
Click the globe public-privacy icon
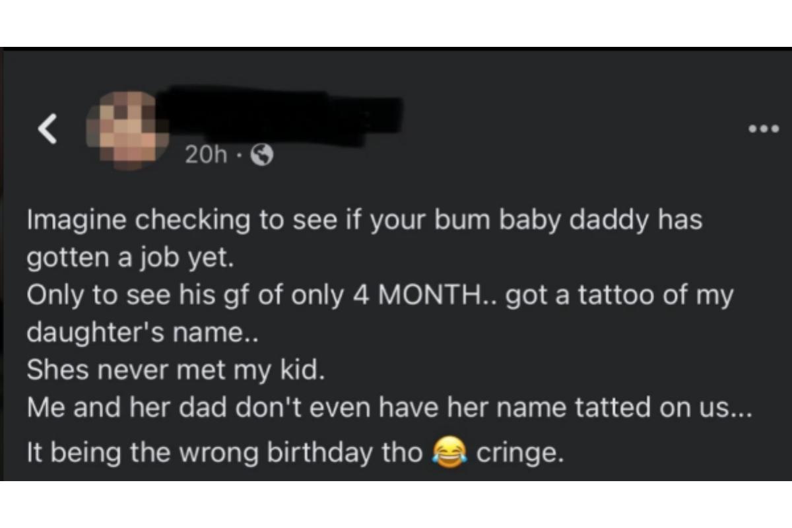coord(263,155)
